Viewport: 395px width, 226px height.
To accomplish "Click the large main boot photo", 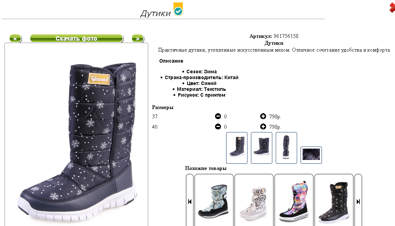I will pyautogui.click(x=76, y=141).
